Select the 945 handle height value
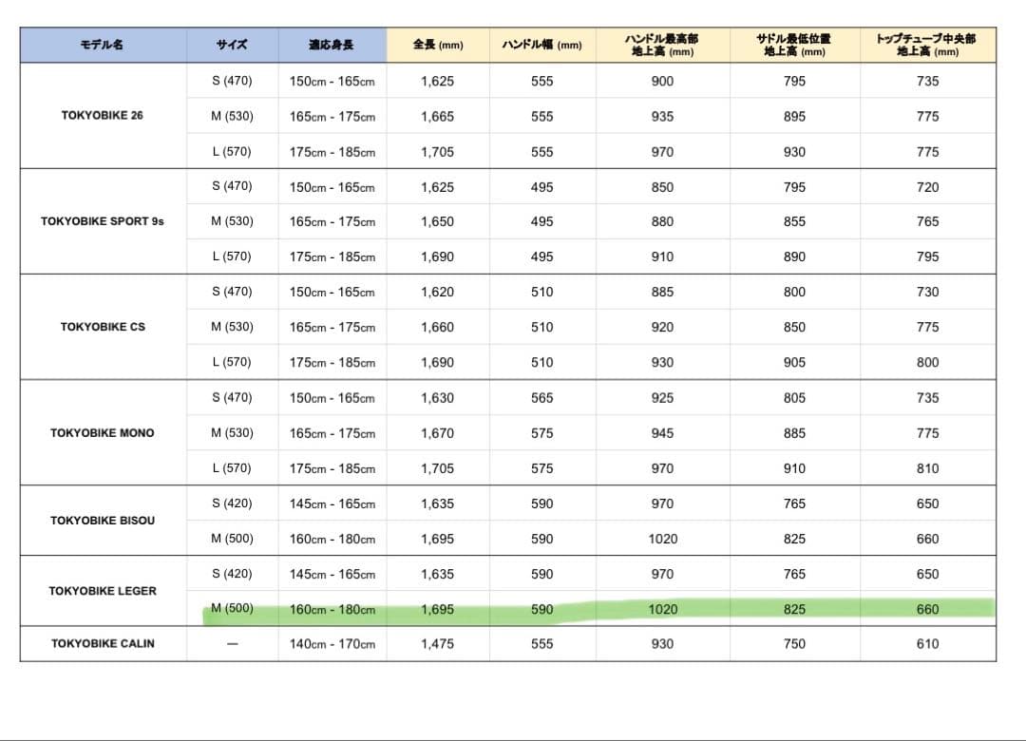 pos(663,433)
